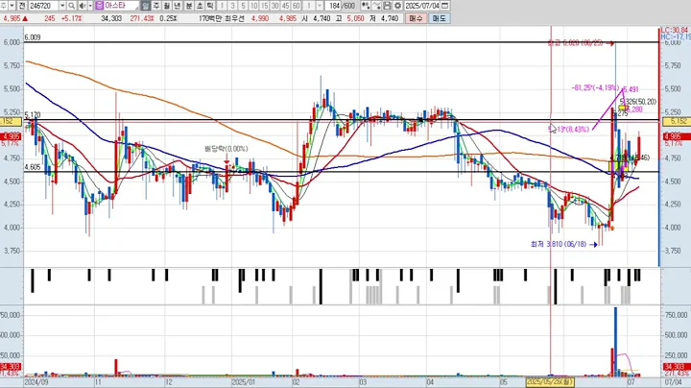The height and width of the screenshot is (388, 691).
Task: Click the purple stock badge icon beside 아스타
Action: point(99,6)
